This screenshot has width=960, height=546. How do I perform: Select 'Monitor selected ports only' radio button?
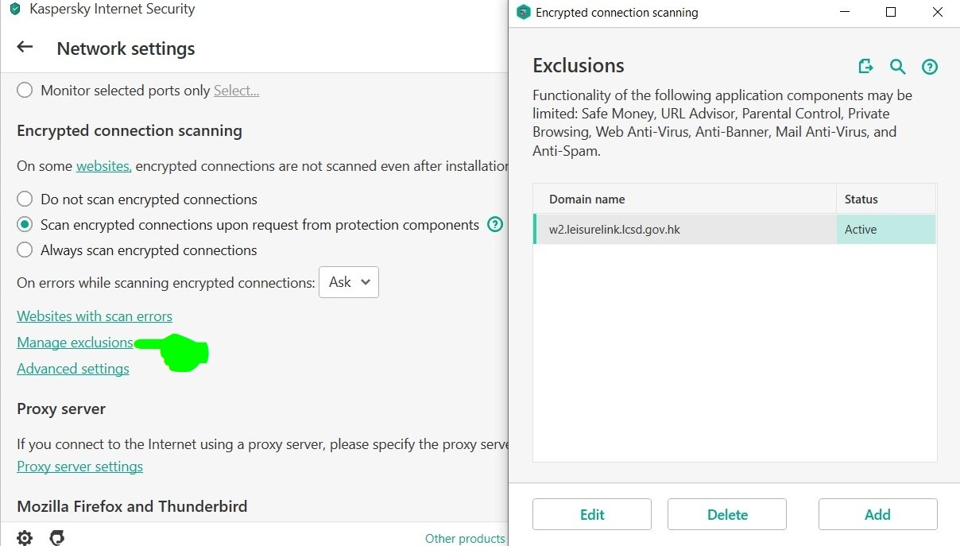pos(25,91)
